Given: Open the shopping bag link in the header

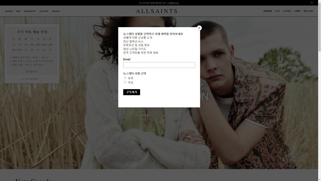Looking at the screenshot, I should coord(308,11).
